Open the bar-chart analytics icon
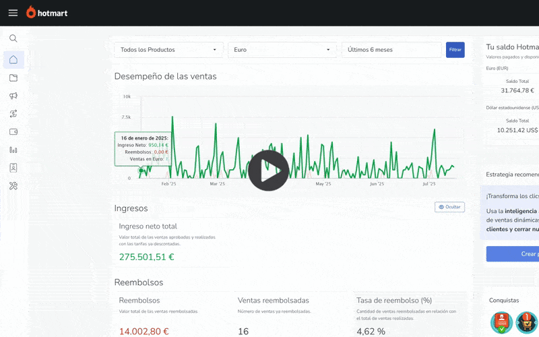 pos(13,150)
